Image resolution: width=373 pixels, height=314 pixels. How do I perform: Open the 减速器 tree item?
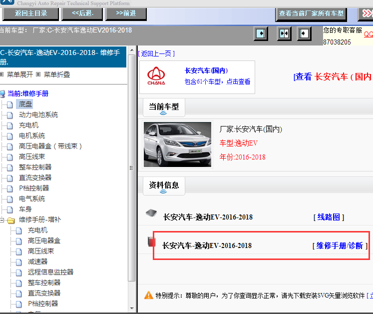pos(37,261)
